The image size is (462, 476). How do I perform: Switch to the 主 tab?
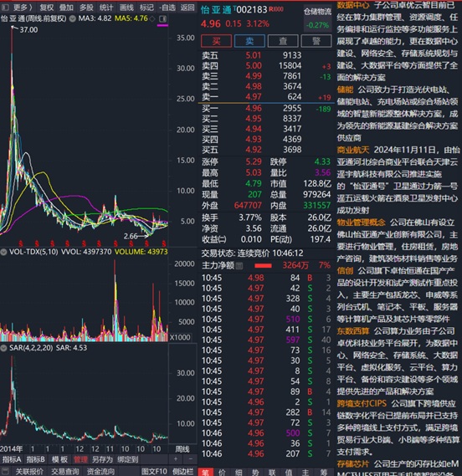coord(305,472)
